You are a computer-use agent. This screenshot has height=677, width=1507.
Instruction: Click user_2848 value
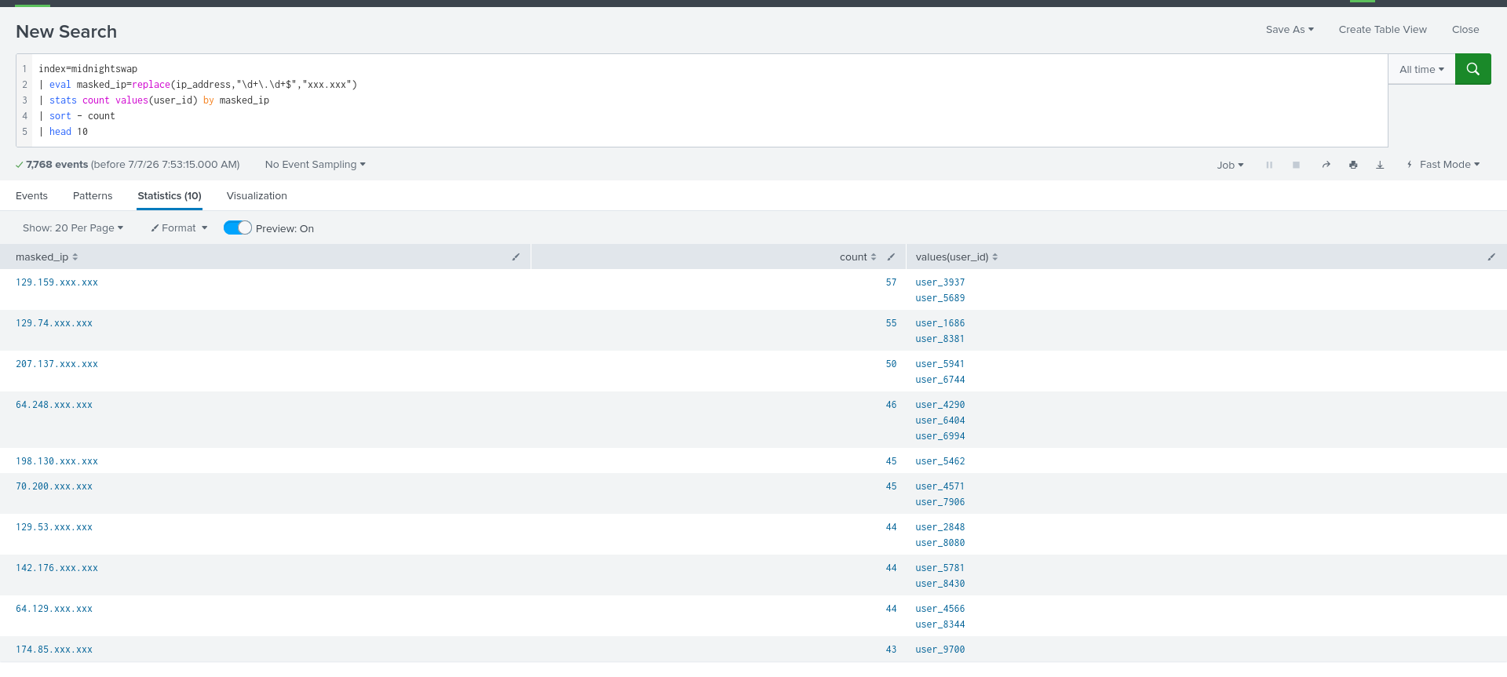click(x=940, y=527)
